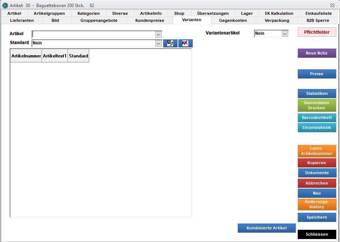Click the app icon in title bar

click(x=5, y=6)
